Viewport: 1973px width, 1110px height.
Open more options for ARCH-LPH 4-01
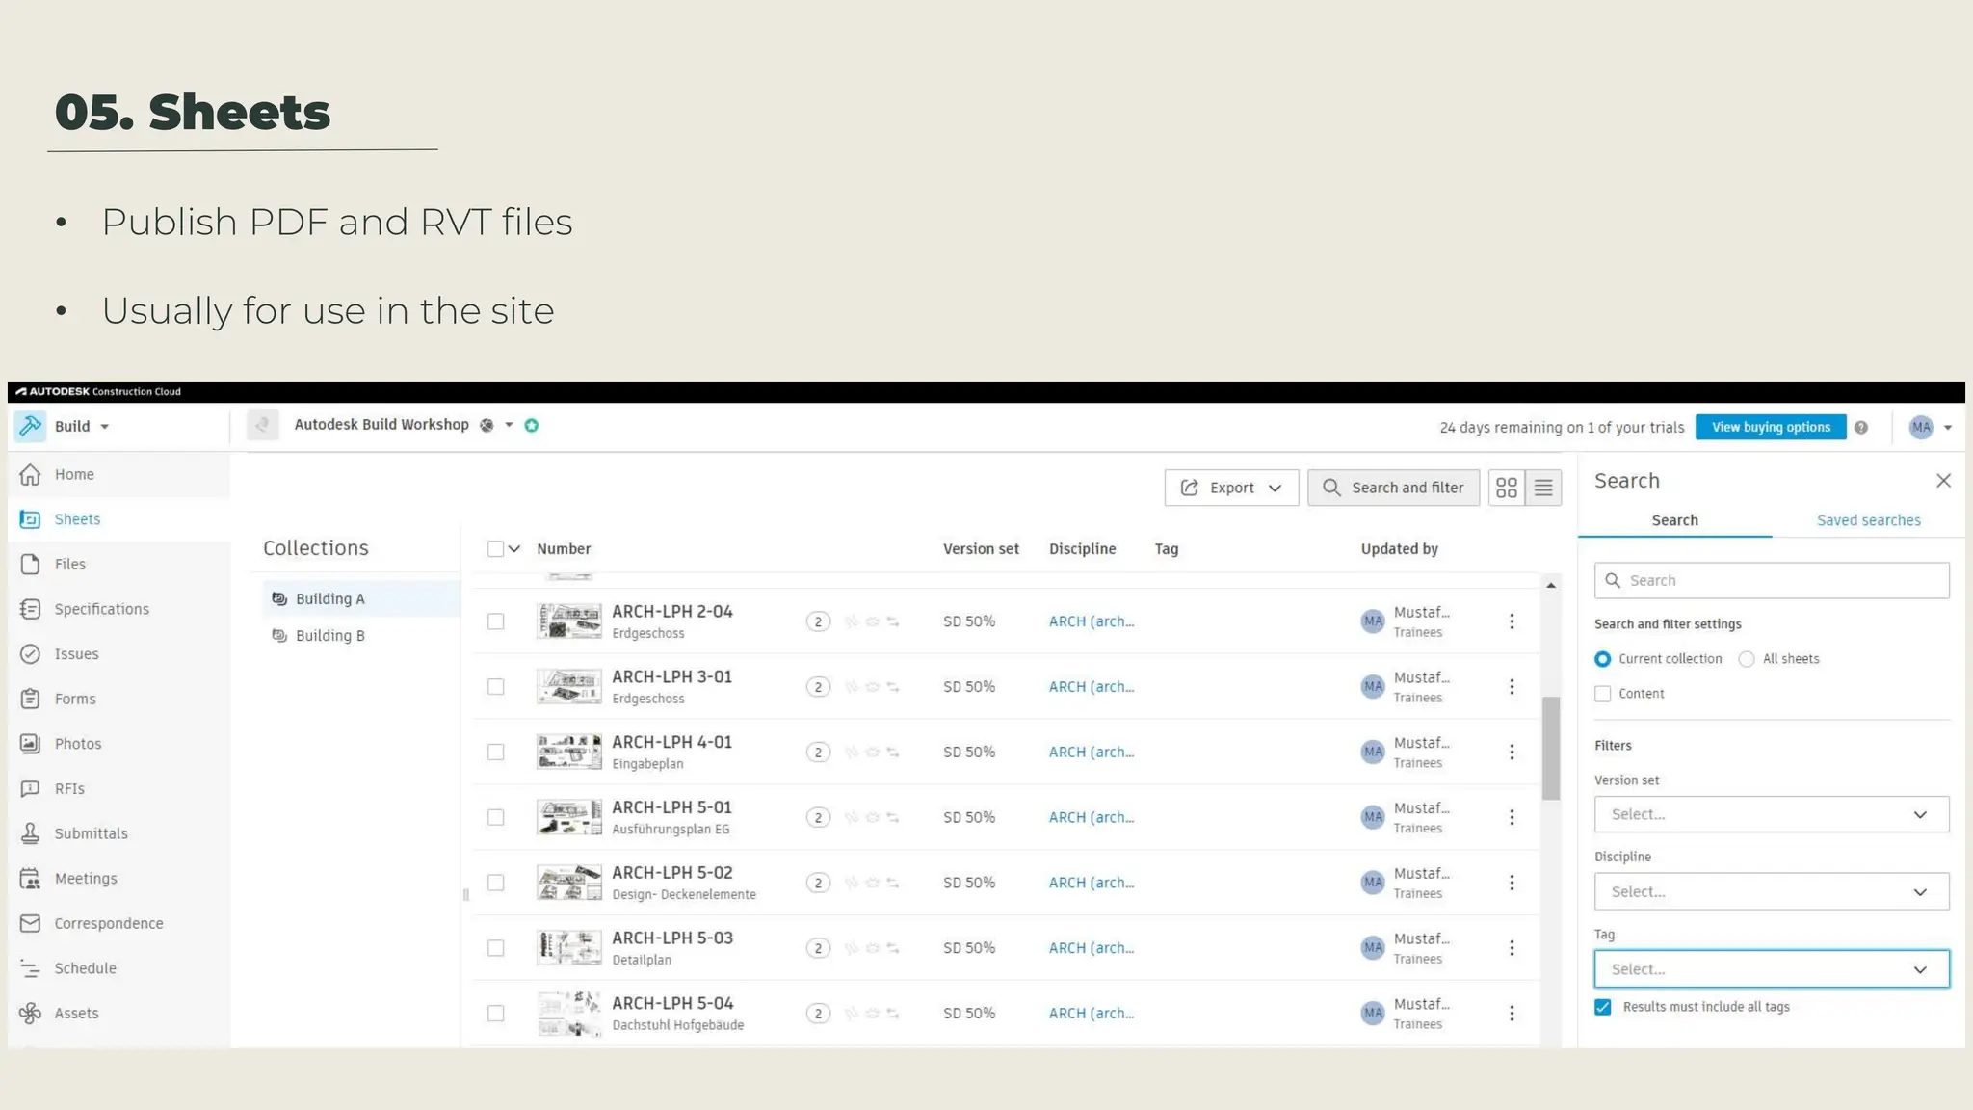pyautogui.click(x=1512, y=752)
